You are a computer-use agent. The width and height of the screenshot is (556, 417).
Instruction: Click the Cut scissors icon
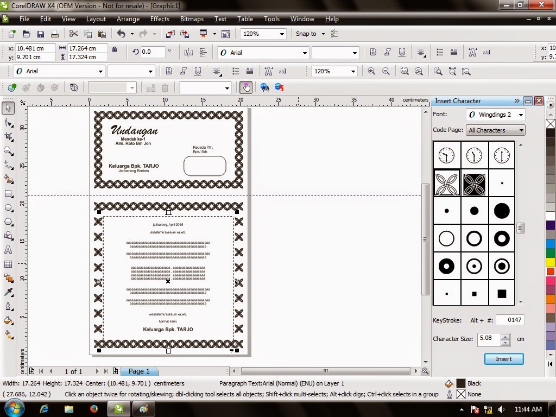73,34
